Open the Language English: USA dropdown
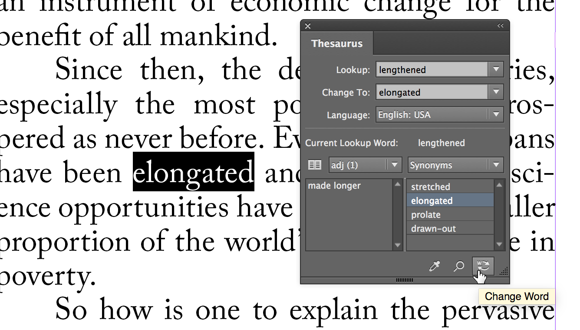This screenshot has height=330, width=580. (x=496, y=114)
